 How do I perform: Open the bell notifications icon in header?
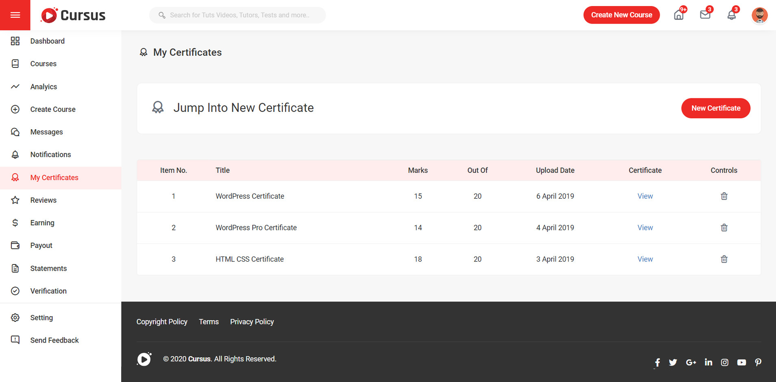[731, 15]
